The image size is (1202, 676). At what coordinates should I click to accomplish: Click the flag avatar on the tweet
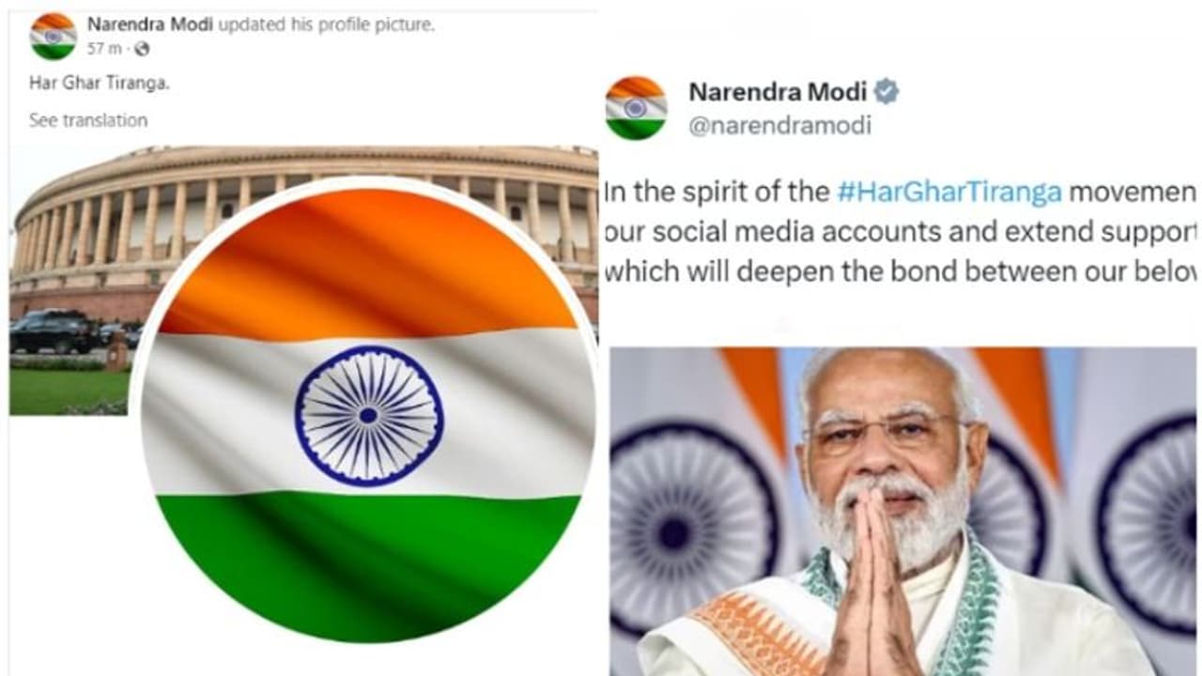pyautogui.click(x=636, y=108)
